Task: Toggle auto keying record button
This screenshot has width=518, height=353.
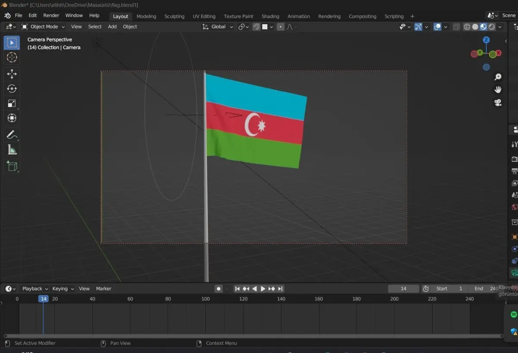Action: click(218, 289)
